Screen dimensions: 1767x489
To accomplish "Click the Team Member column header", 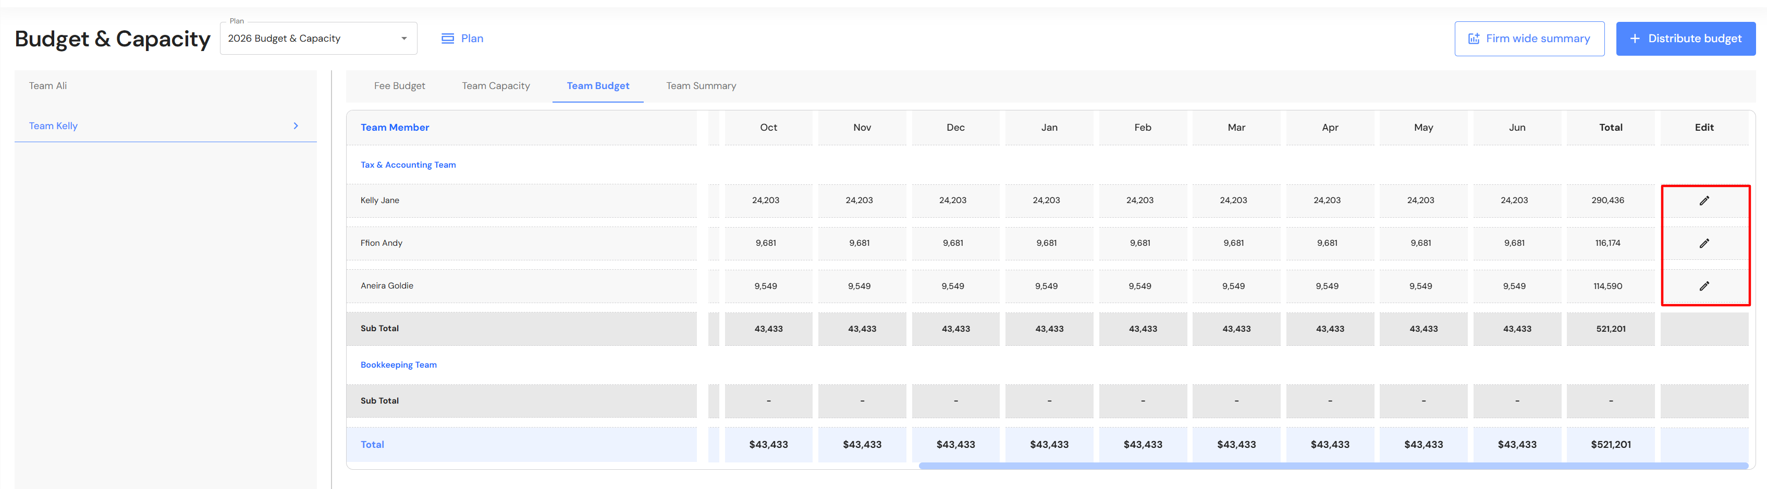I will coord(395,128).
